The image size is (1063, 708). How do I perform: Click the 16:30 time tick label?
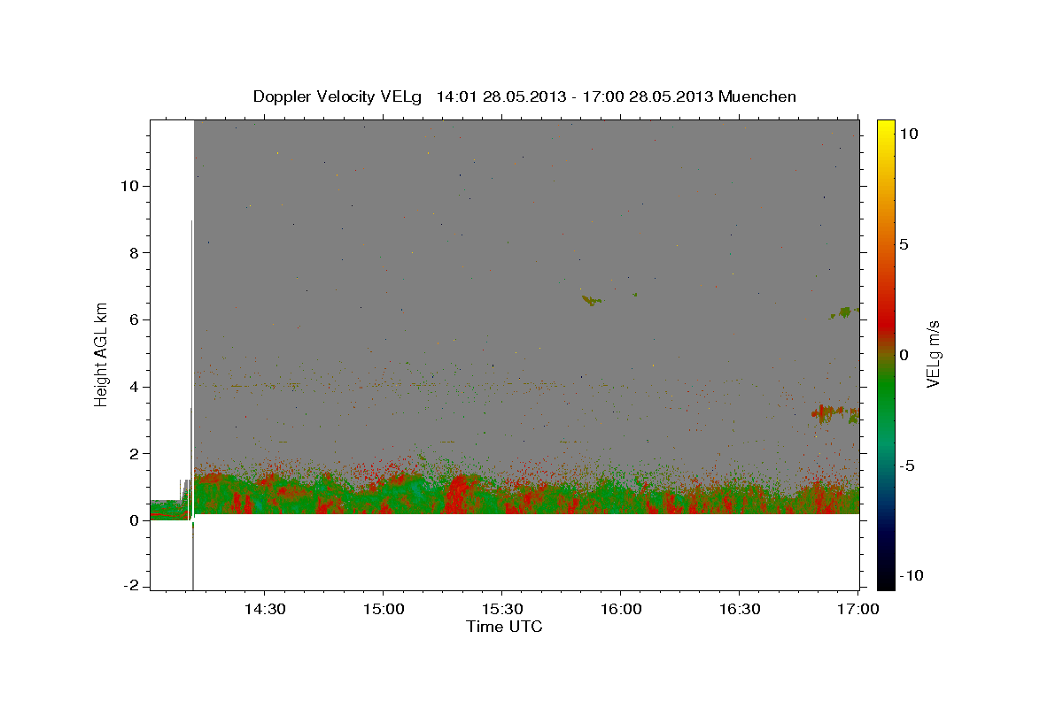pyautogui.click(x=739, y=609)
